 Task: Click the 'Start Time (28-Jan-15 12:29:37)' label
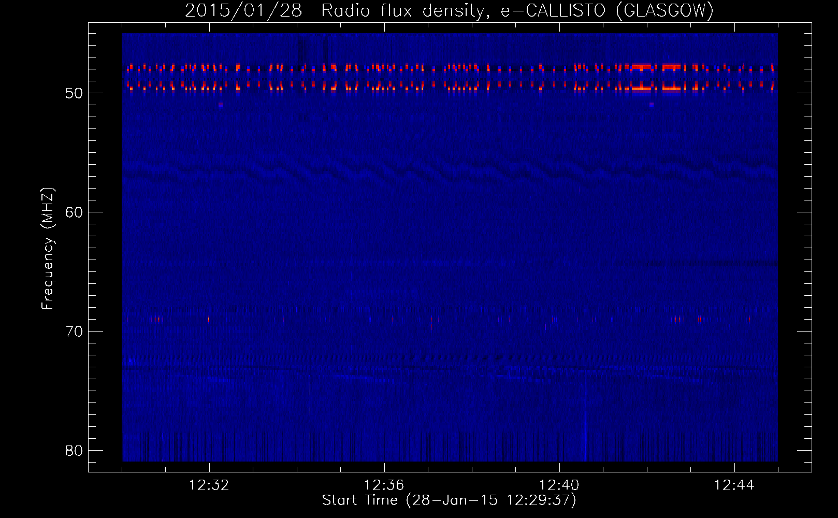coord(449,500)
